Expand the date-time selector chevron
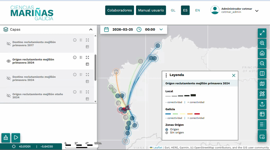 pyautogui.click(x=161, y=29)
